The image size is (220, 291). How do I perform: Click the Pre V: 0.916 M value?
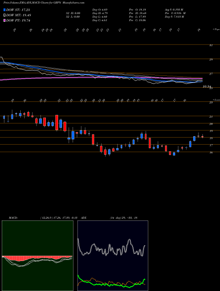[x=175, y=13]
